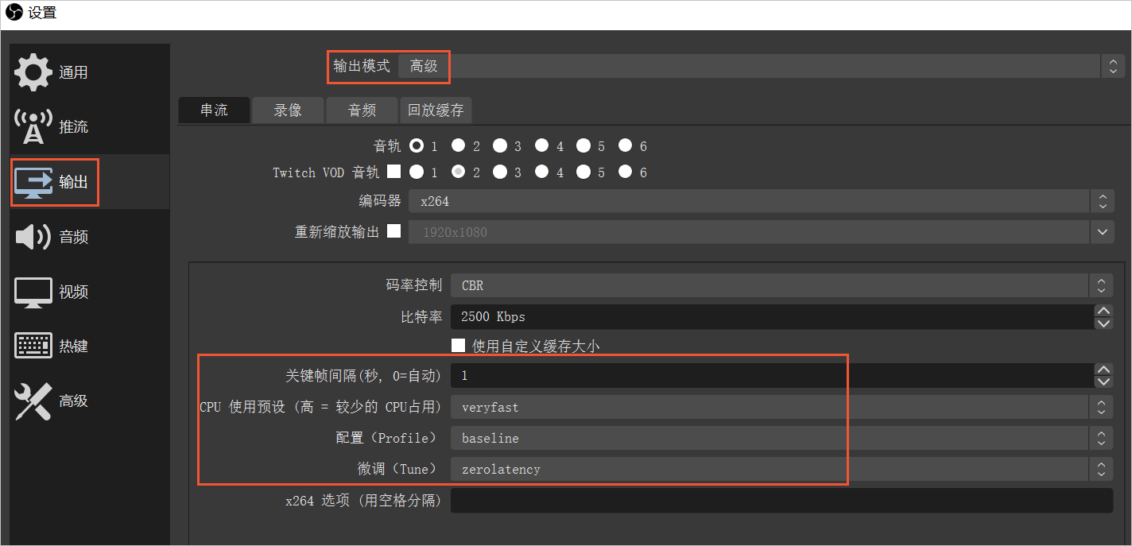Screen dimensions: 1132x546
Task: Click the 输出 monitor icon in sidebar
Action: (33, 181)
